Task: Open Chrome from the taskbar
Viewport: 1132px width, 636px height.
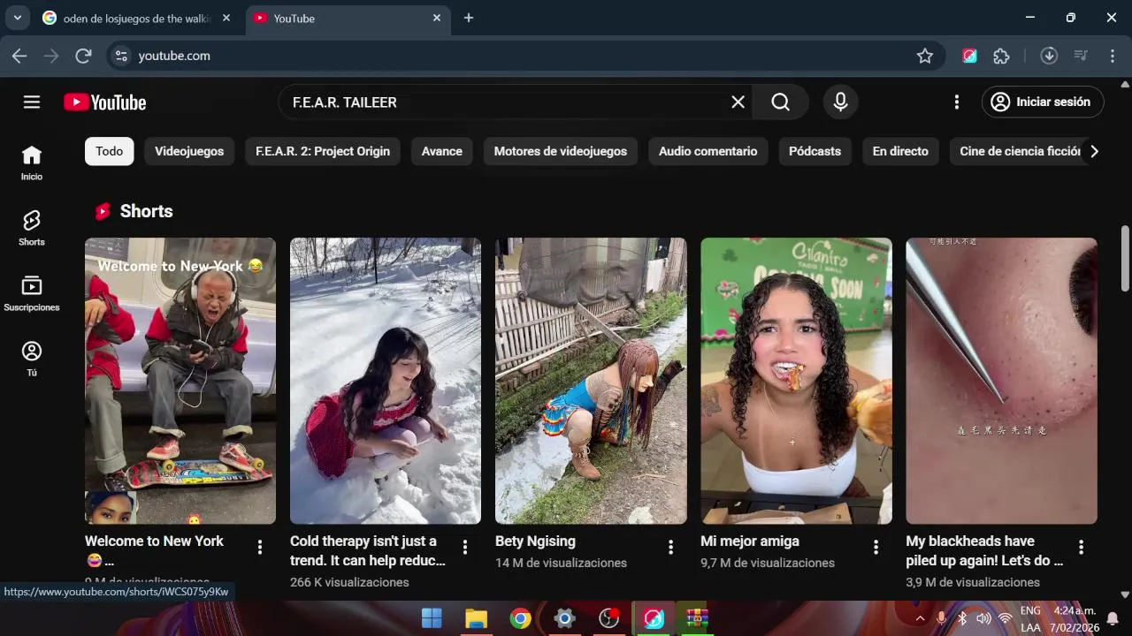Action: 520,618
